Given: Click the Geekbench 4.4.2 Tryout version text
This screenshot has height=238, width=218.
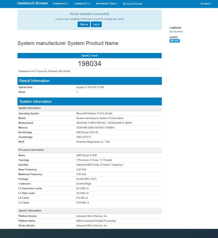Looking at the screenshot, I should pyautogui.click(x=45, y=71).
